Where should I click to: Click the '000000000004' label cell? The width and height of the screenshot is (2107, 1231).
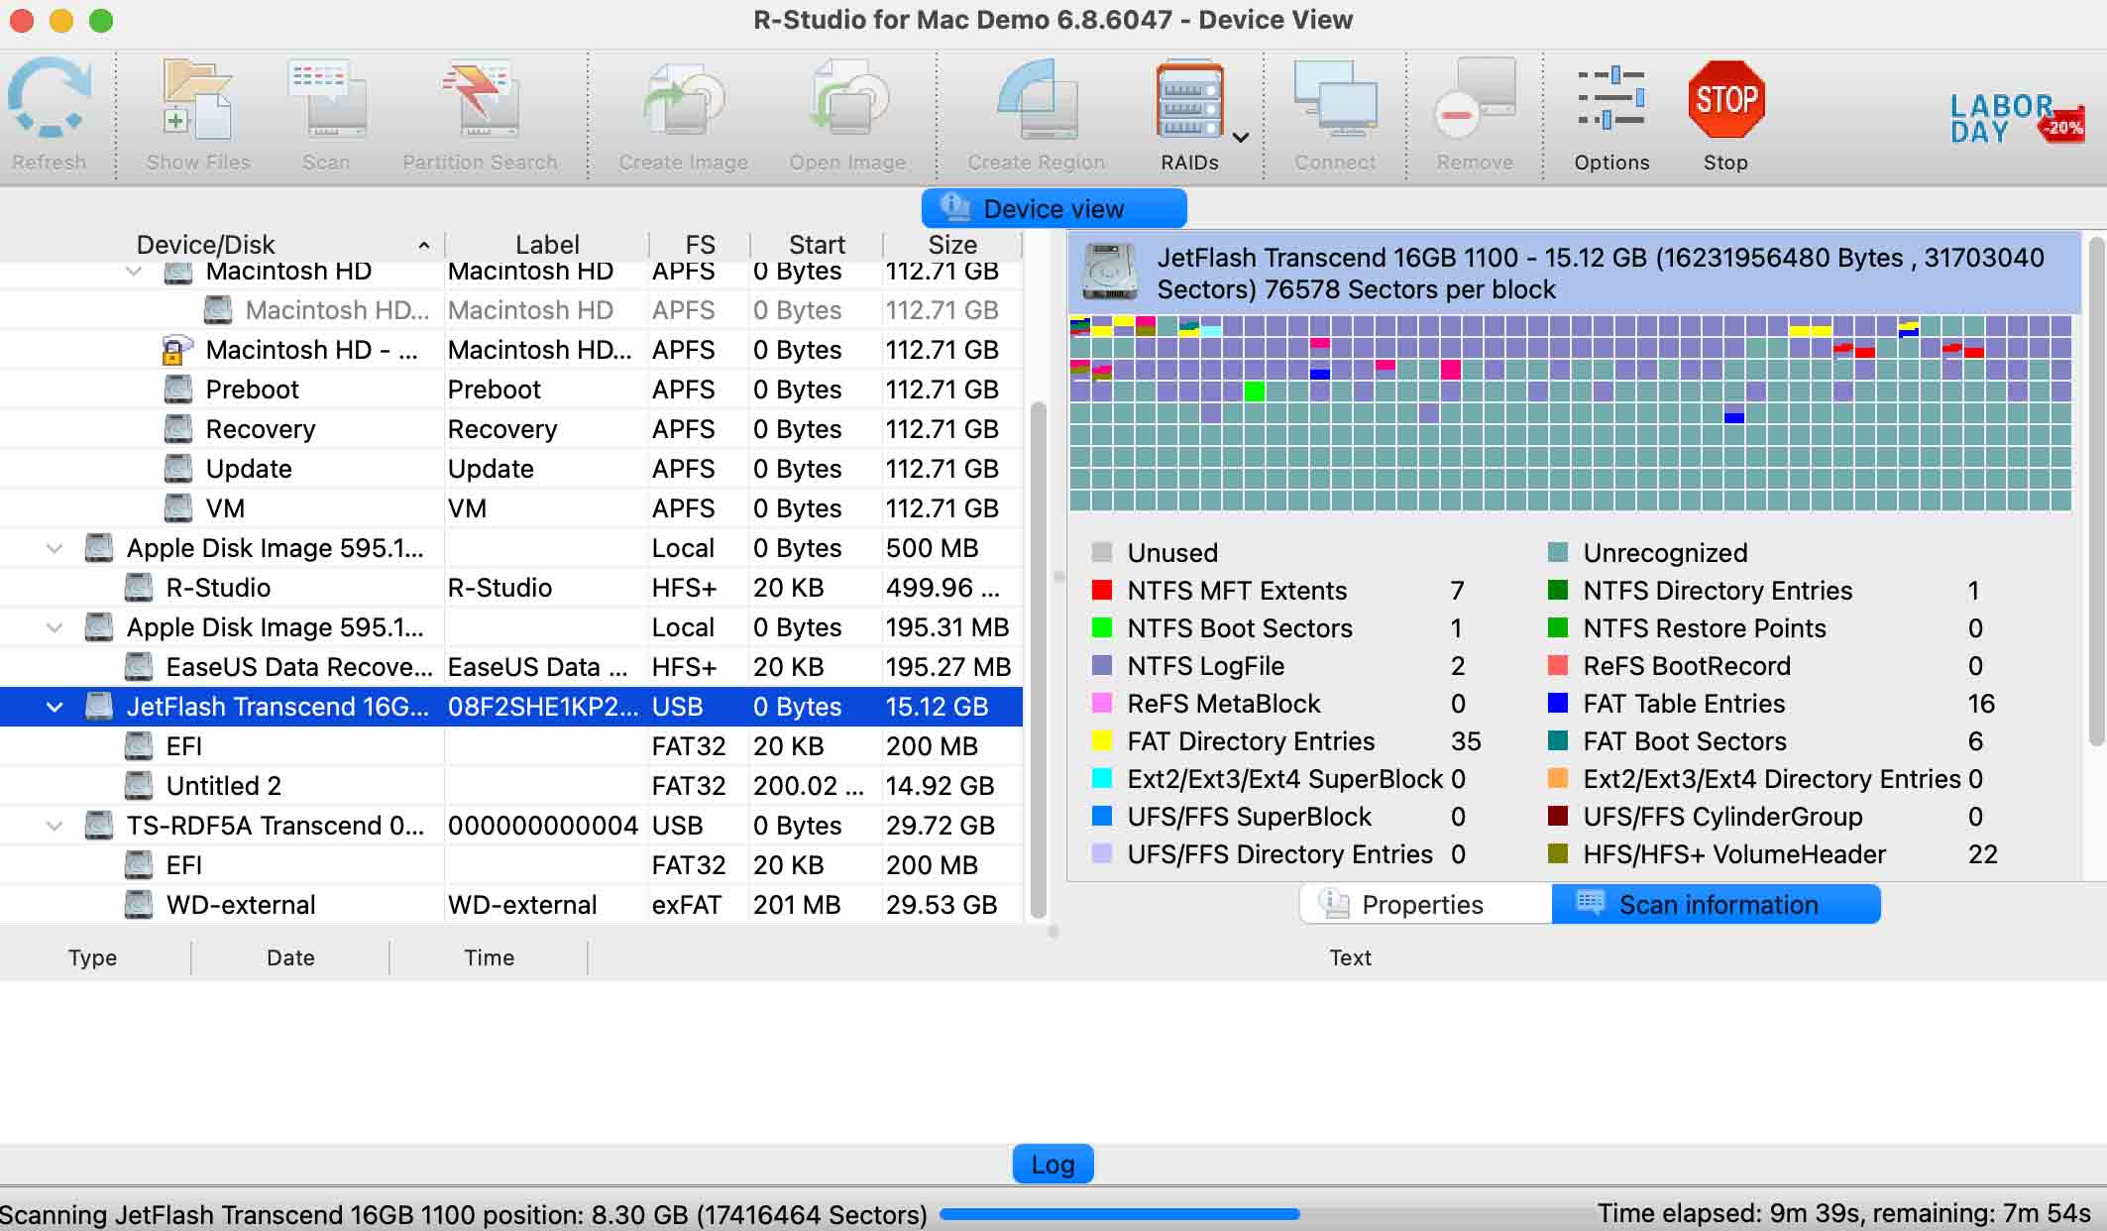(x=543, y=826)
